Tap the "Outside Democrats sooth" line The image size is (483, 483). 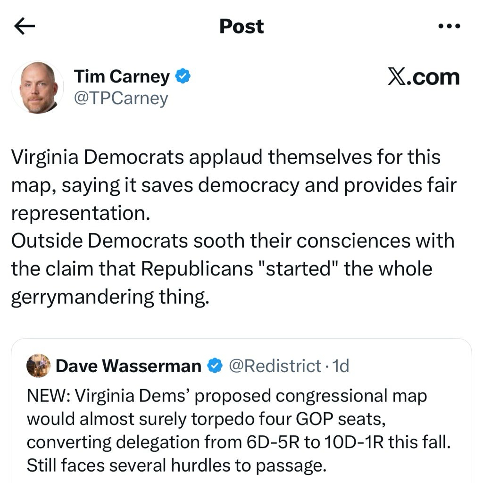(x=233, y=241)
